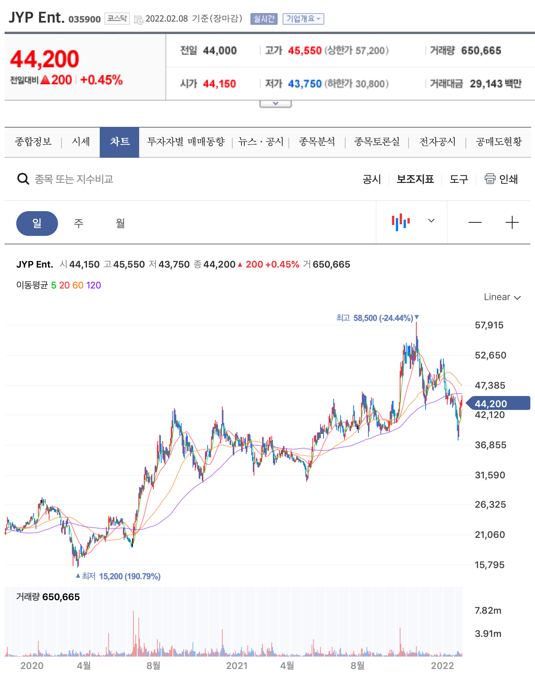Click the 고가 45,550 value
This screenshot has height=686, width=535.
305,51
